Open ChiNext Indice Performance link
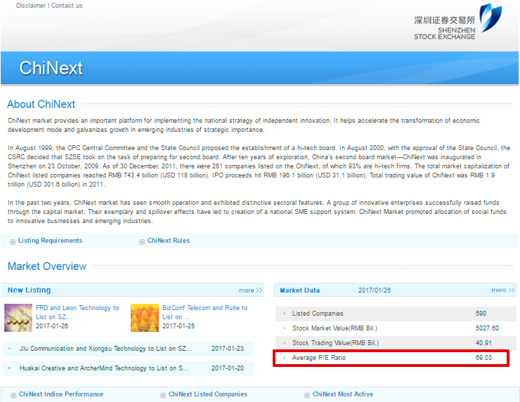This screenshot has width=520, height=402. [x=61, y=394]
